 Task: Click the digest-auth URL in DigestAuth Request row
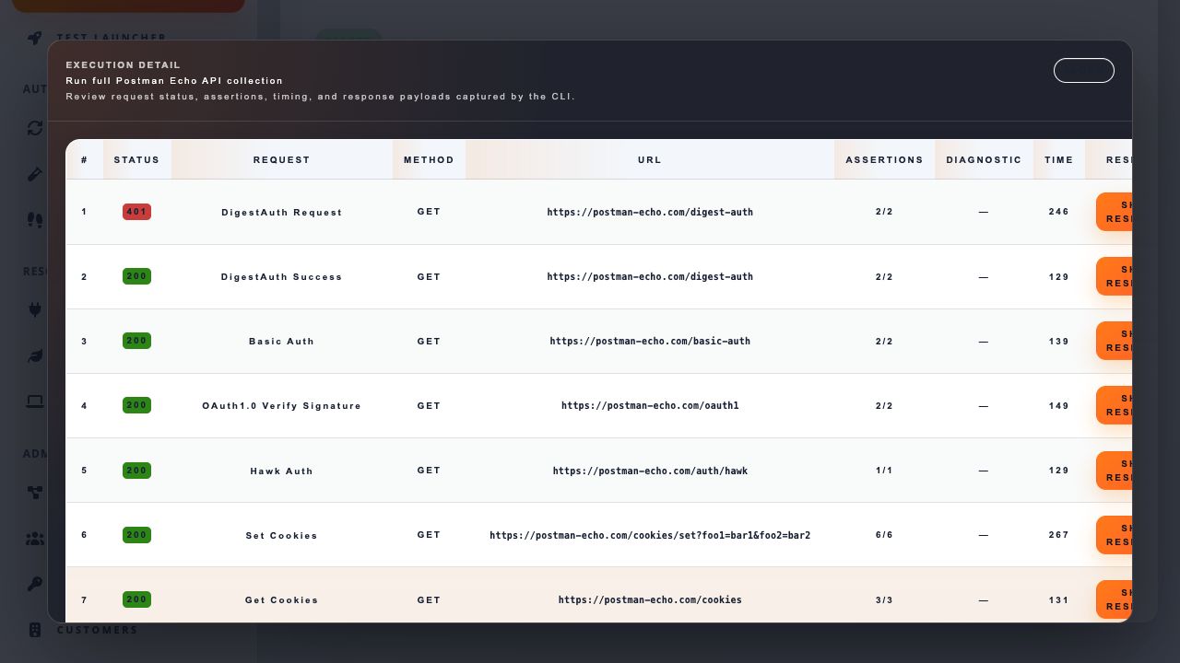[x=650, y=212]
